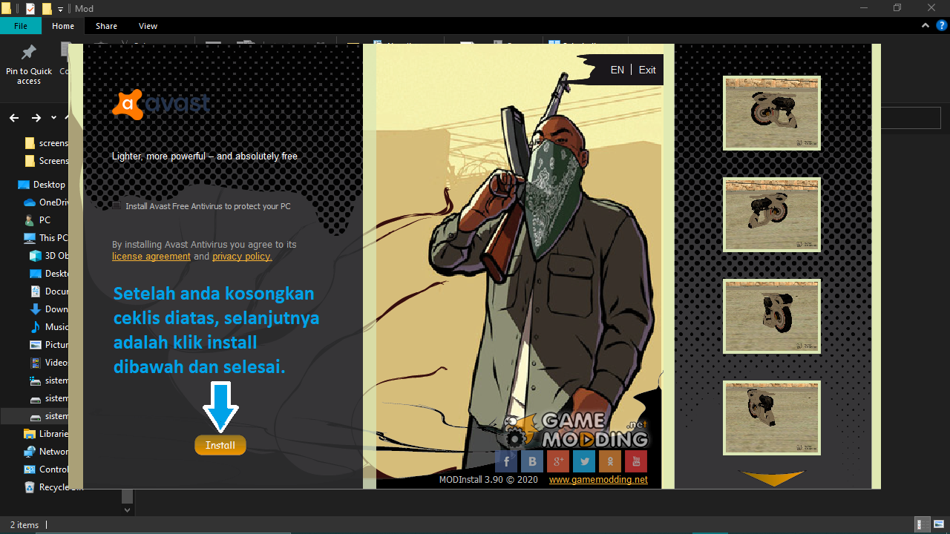Click the Avast logo
Image resolution: width=950 pixels, height=534 pixels.
point(161,105)
